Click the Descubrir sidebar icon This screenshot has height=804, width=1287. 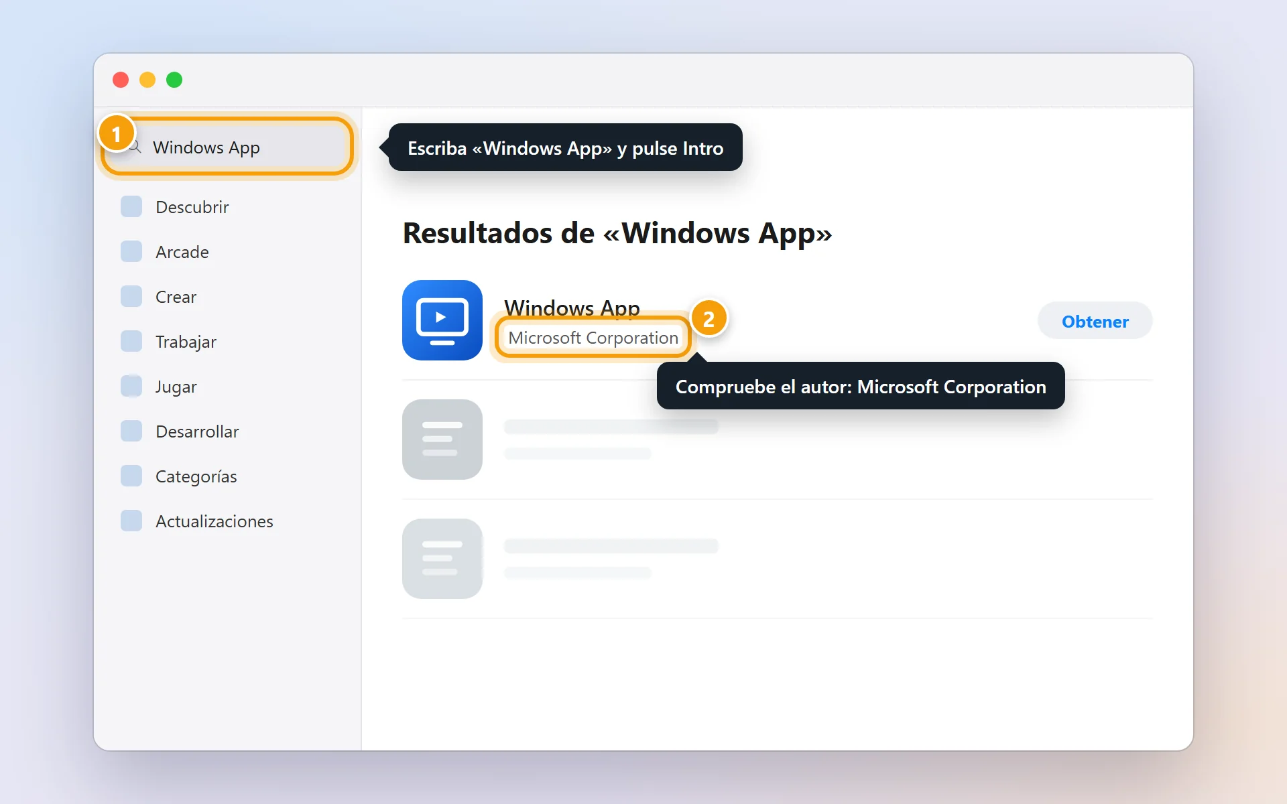coord(131,206)
